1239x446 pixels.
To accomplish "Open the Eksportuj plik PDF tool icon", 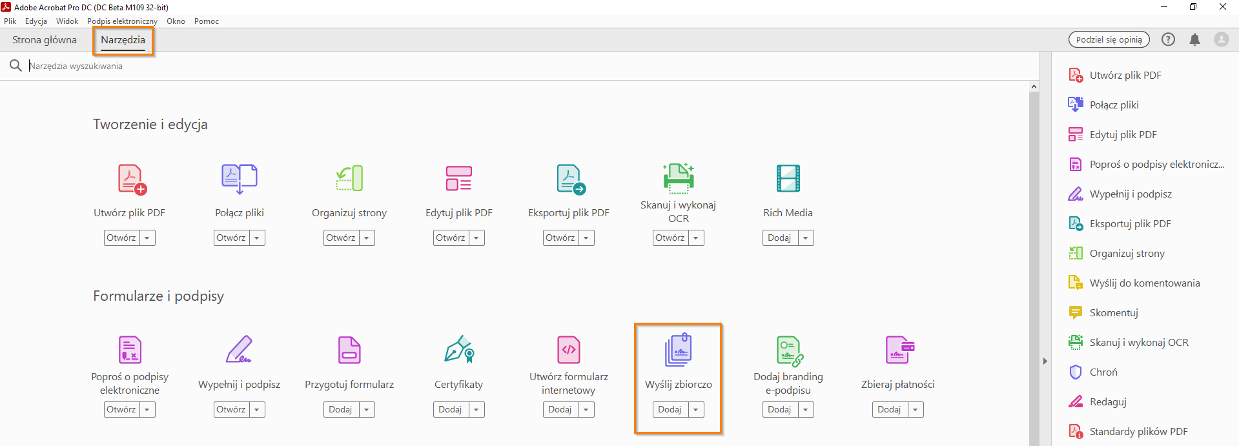I will click(x=571, y=179).
